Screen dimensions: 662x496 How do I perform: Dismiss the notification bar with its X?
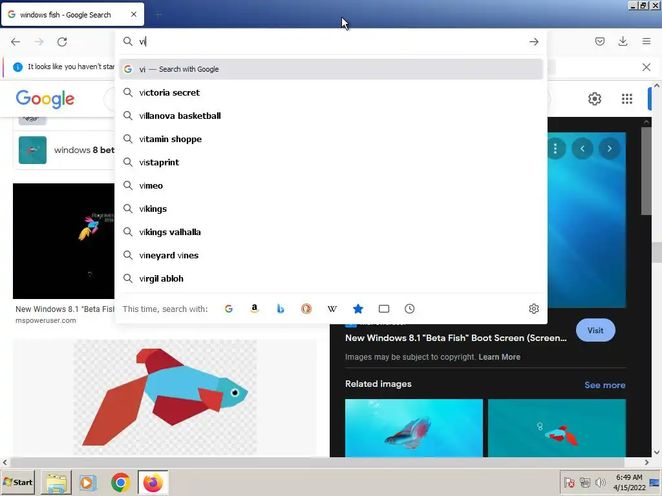[646, 67]
